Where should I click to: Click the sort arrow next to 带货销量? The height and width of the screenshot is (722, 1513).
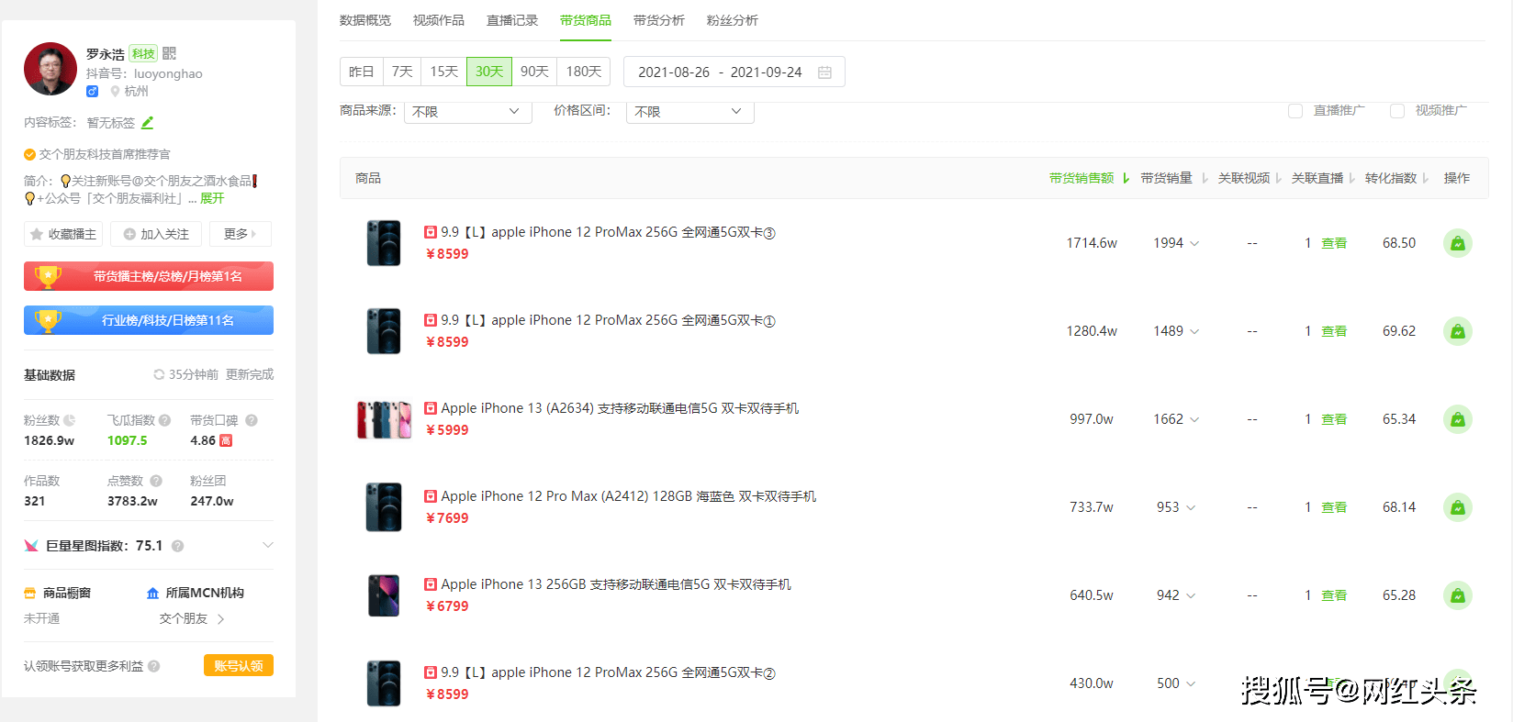[1205, 178]
